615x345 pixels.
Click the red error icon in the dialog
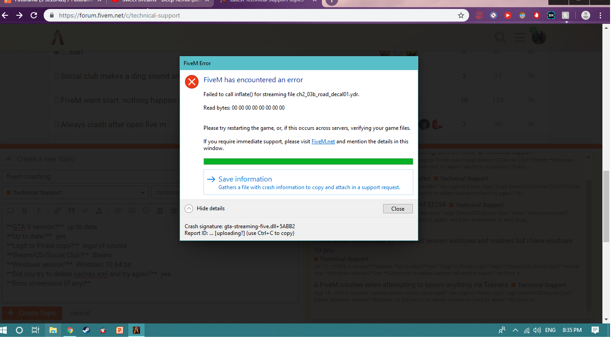click(x=192, y=82)
